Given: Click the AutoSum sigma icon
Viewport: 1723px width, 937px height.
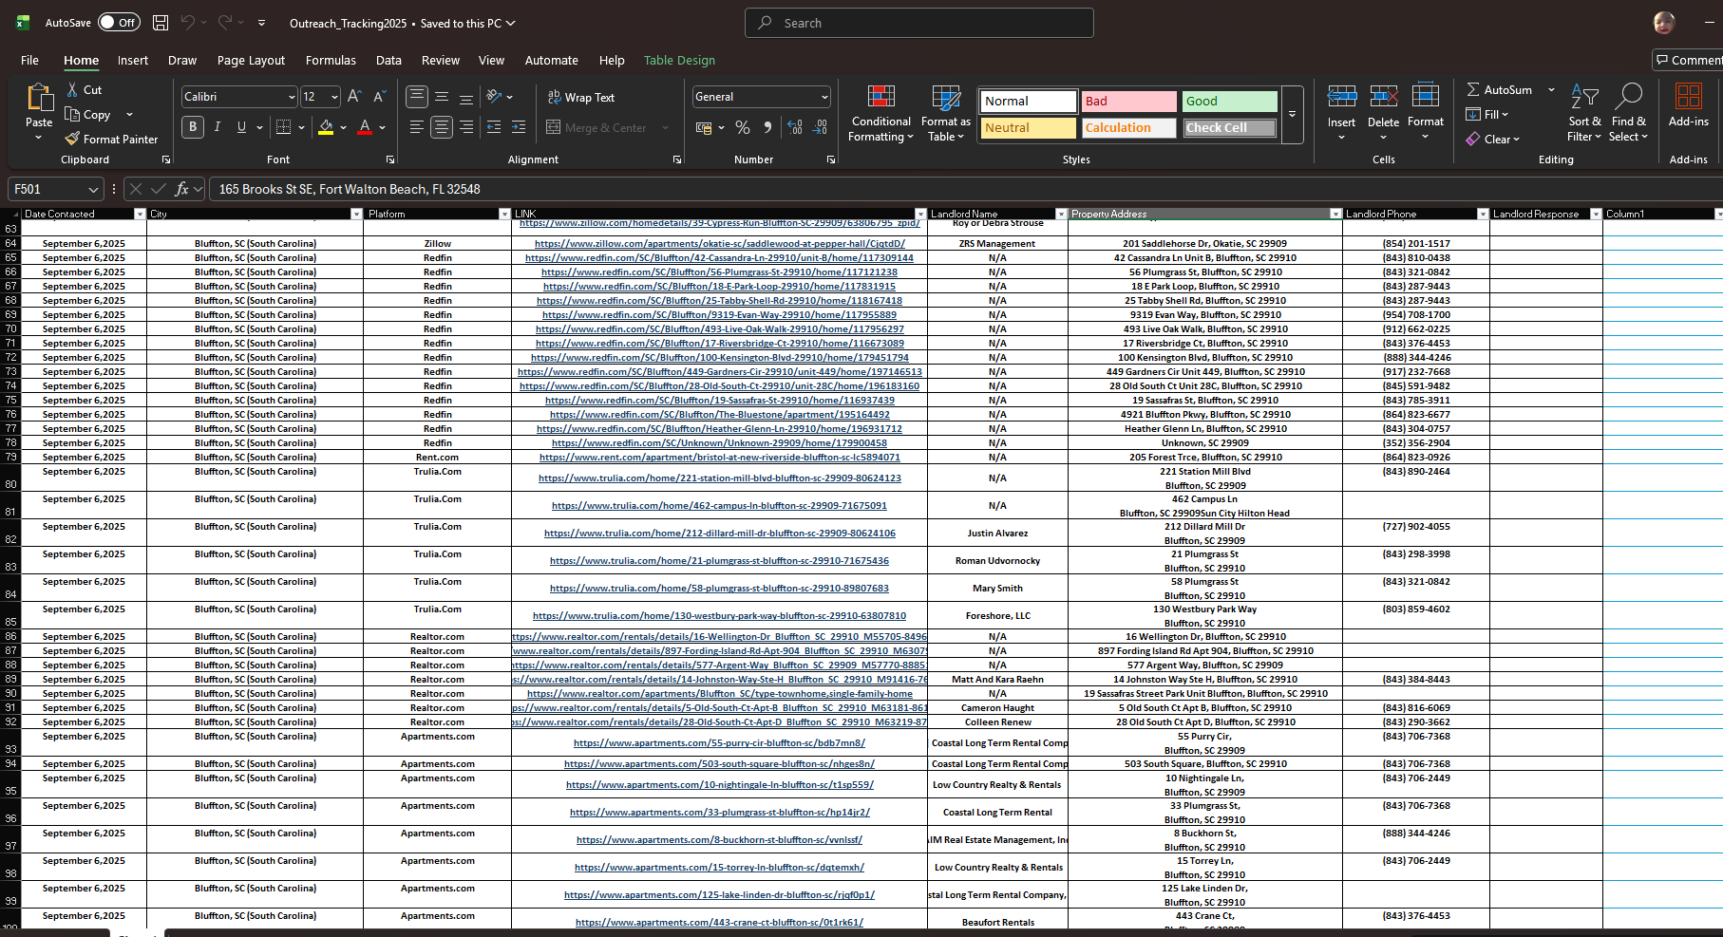Looking at the screenshot, I should (1473, 89).
